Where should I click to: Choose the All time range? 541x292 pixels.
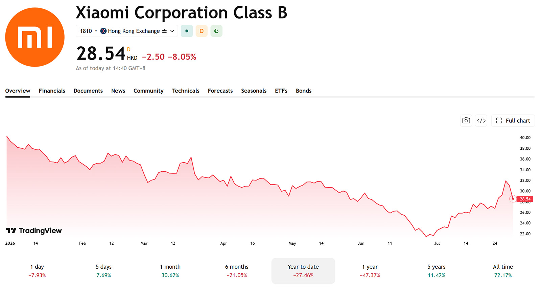503,271
